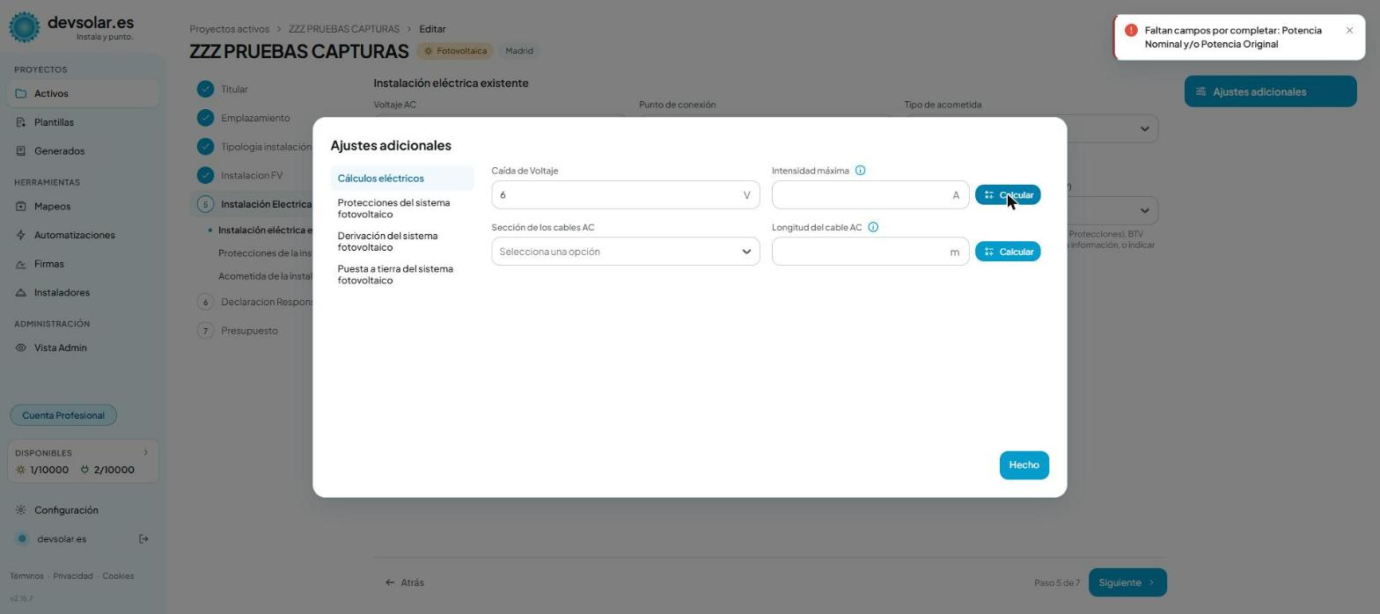
Task: Go to the Titular step
Action: click(x=234, y=89)
